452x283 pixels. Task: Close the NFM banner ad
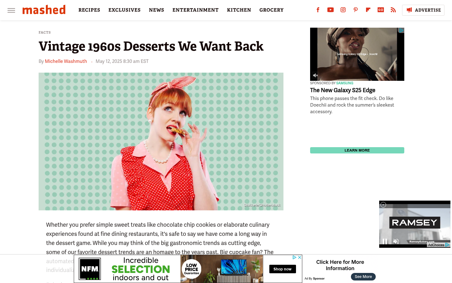coord(299,257)
